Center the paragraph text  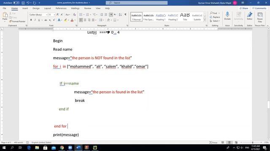coord(85,20)
